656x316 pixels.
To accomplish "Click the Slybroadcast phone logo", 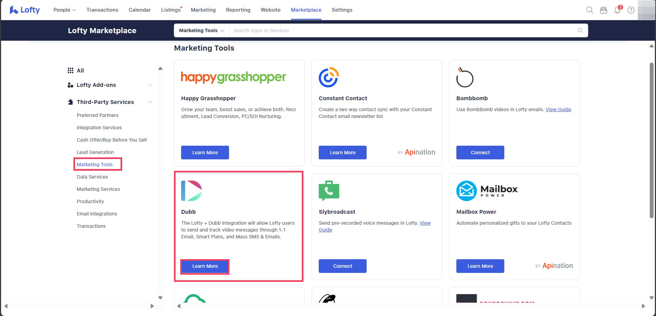I will click(x=329, y=190).
